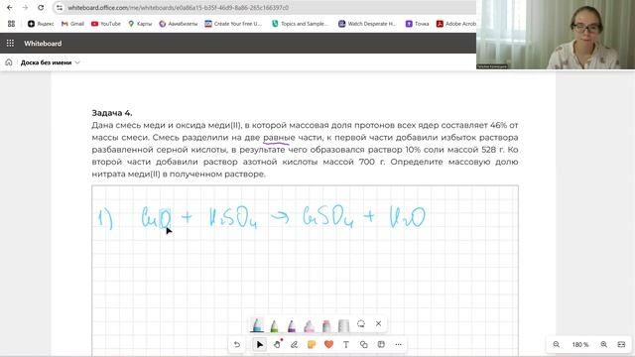Click the whiteboard.office.com address bar

point(179,8)
